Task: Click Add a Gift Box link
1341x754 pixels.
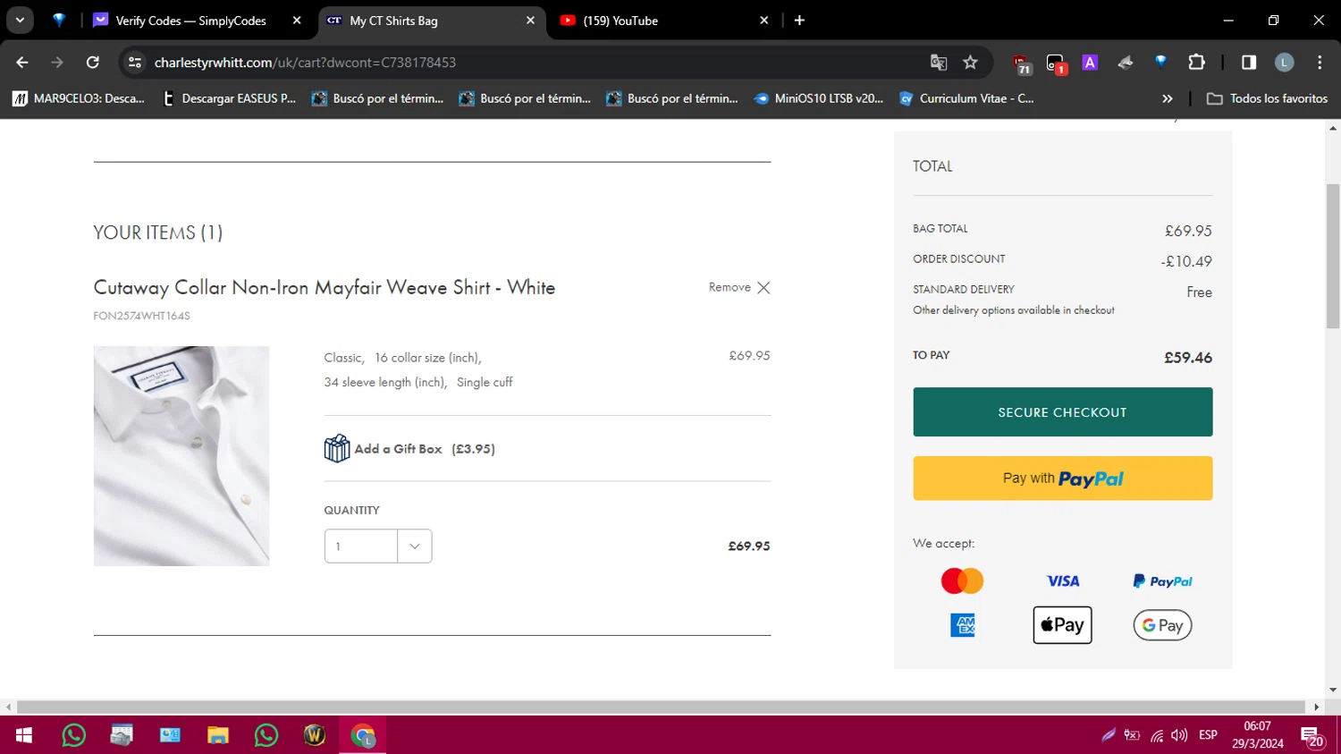Action: (x=425, y=449)
